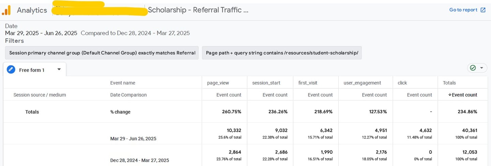Click the session_start column header
Viewport: 491px width, 166px height.
point(264,83)
